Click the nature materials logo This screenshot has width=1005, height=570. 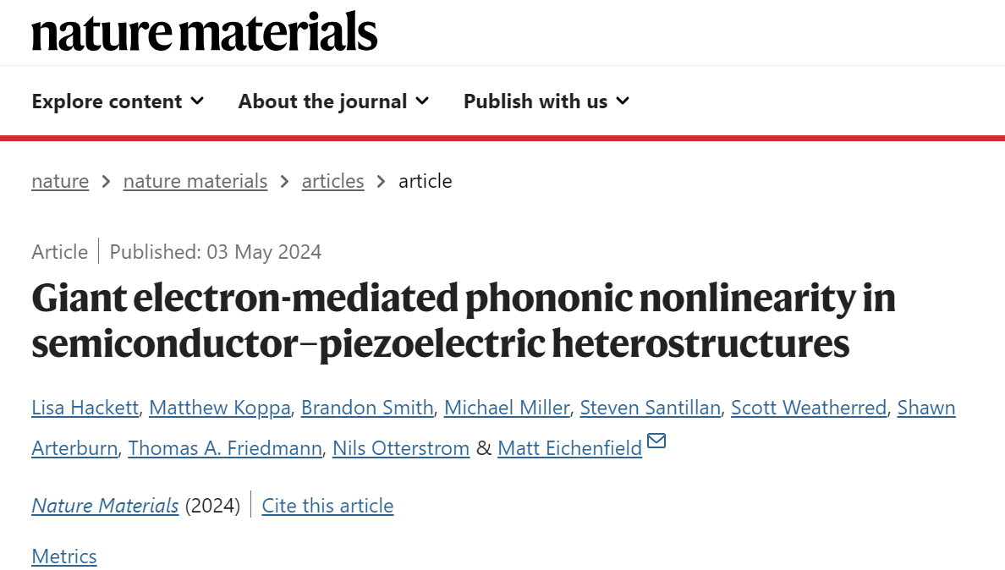click(x=205, y=31)
